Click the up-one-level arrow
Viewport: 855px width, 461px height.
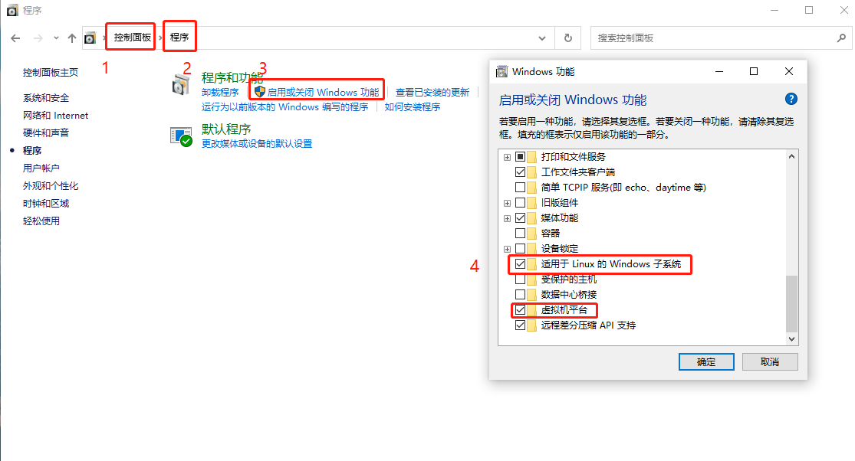[72, 38]
